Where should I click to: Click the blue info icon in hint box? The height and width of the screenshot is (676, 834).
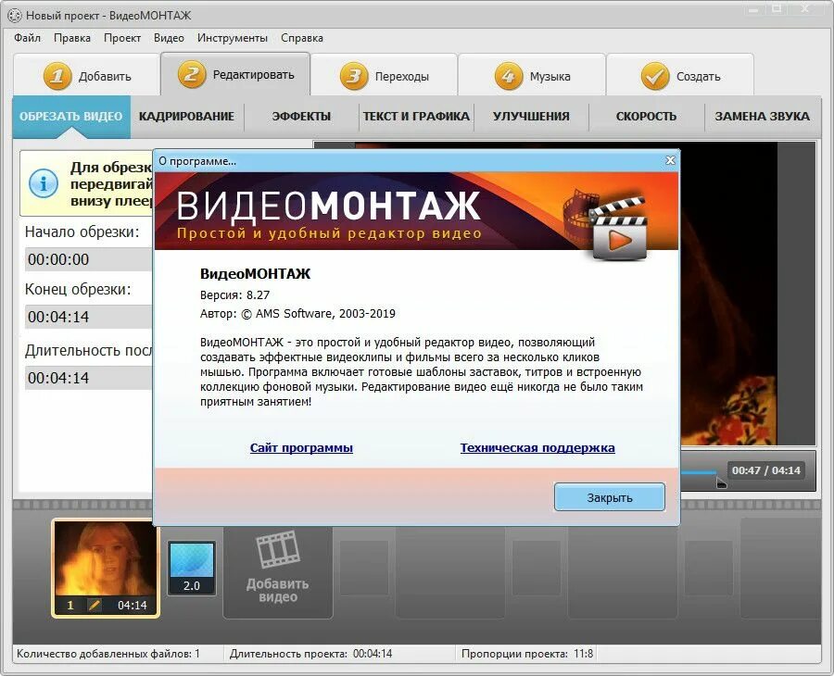pyautogui.click(x=43, y=182)
